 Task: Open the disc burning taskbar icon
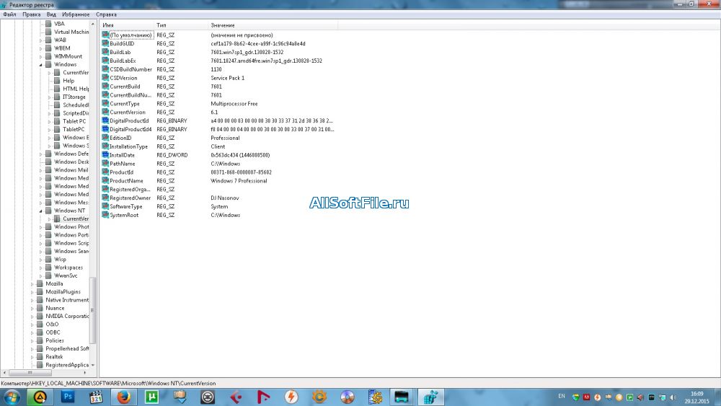click(x=348, y=397)
